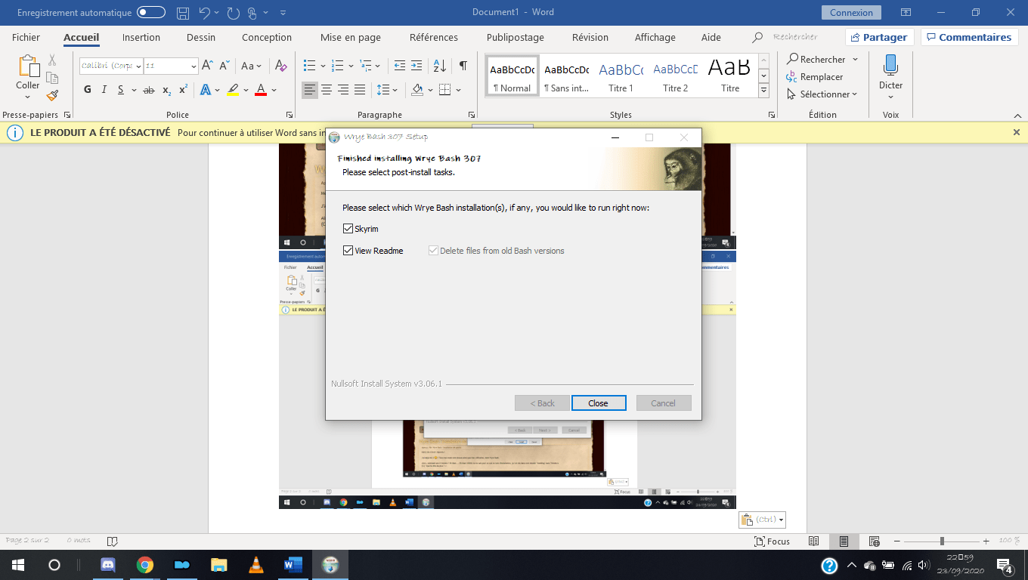The image size is (1028, 580).
Task: Apply the Titre 1 style
Action: point(621,76)
